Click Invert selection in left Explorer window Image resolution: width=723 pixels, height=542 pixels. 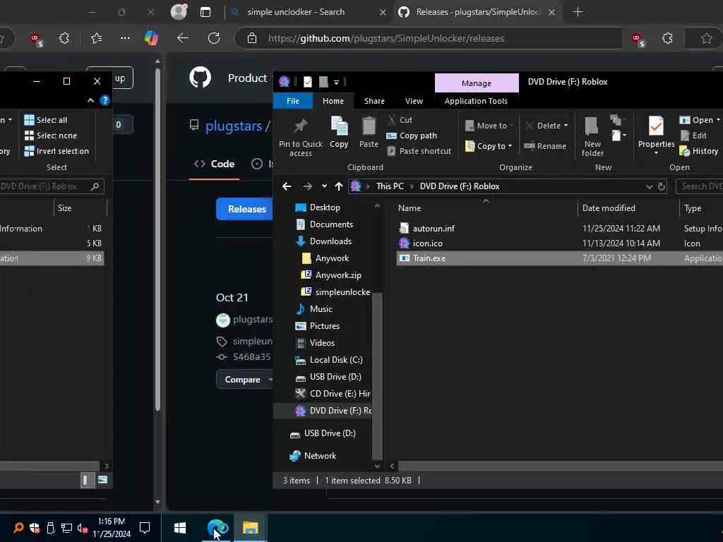56,151
